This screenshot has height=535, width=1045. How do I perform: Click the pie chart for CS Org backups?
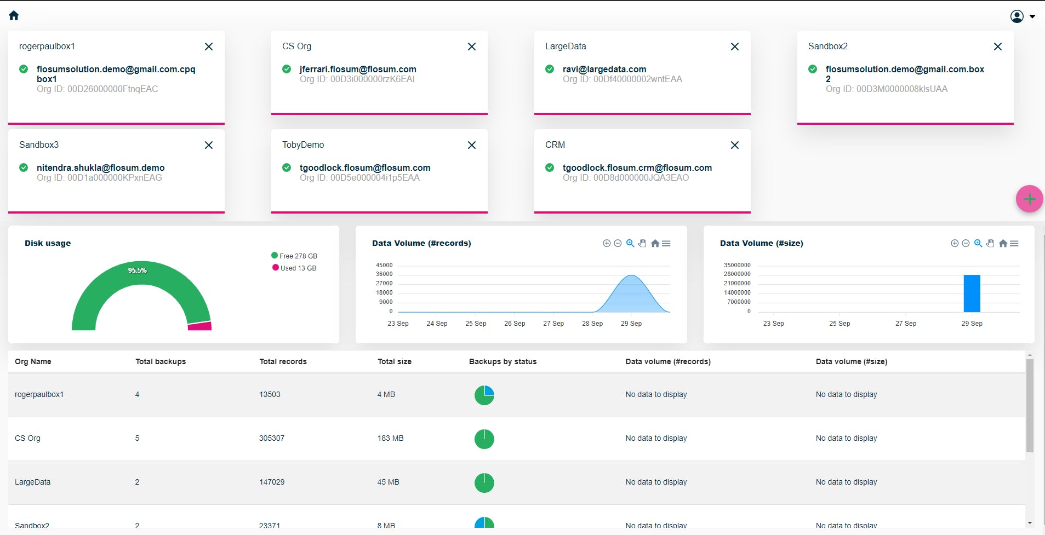click(484, 439)
